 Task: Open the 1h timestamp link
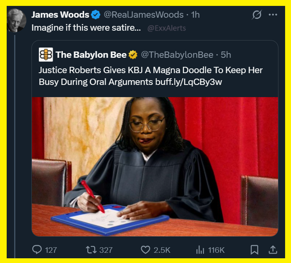tap(195, 15)
